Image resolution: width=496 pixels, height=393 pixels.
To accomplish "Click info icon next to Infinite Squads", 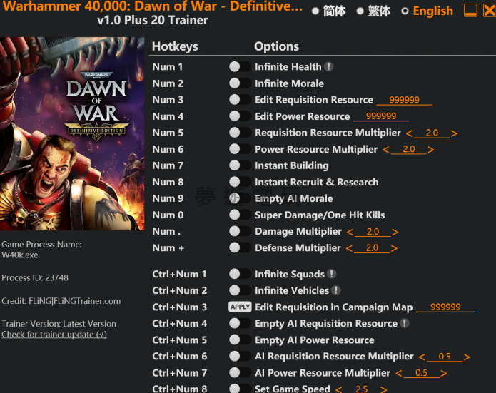I will (x=332, y=274).
